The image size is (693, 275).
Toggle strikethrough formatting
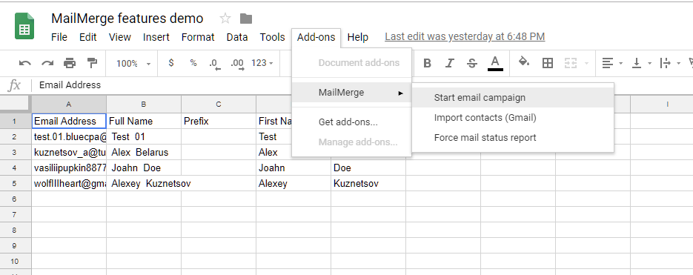(x=472, y=63)
